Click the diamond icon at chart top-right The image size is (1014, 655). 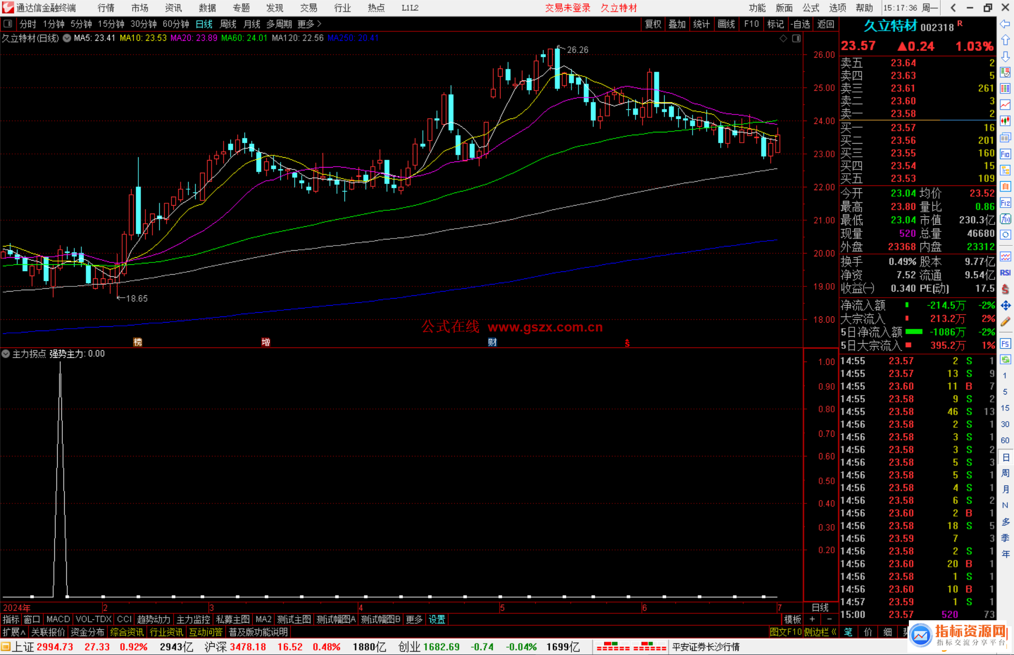coord(783,39)
